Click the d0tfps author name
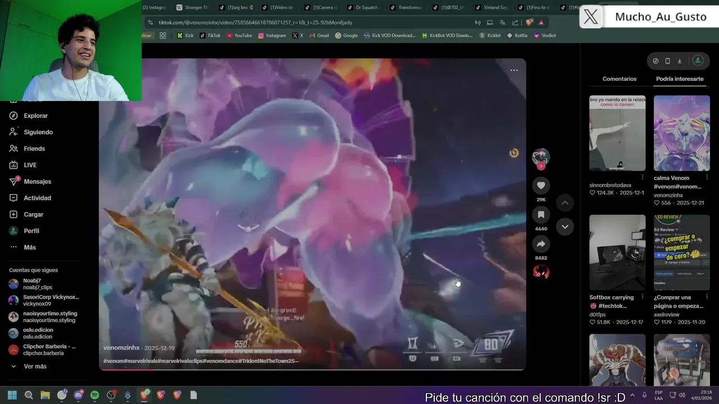Viewport: 719px width, 404px height. (598, 315)
